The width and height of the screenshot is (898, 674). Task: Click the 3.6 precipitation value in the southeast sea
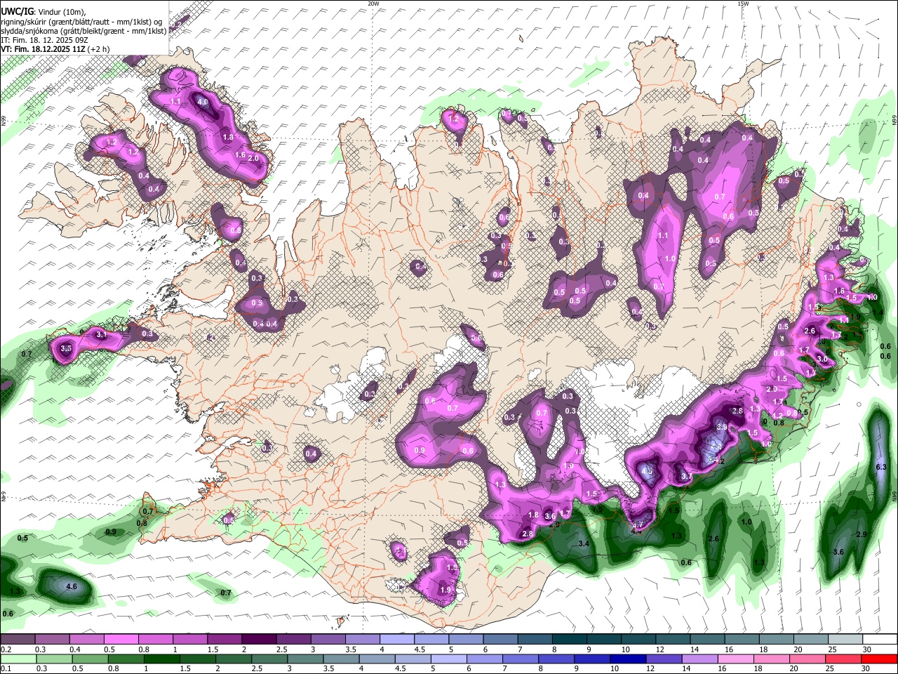click(838, 553)
